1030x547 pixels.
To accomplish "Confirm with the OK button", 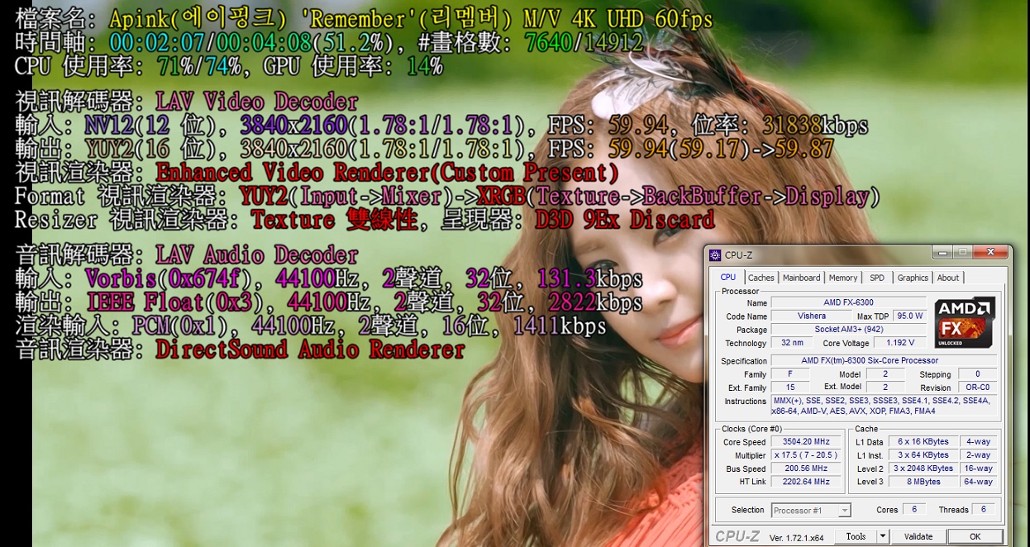I will coord(975,536).
